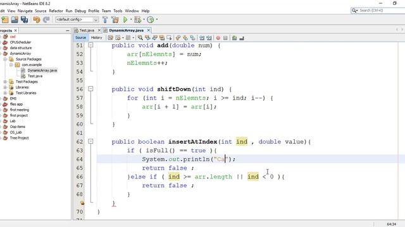The width and height of the screenshot is (405, 227).
Task: Close the Projects panel tab
Action: pyautogui.click(x=15, y=30)
